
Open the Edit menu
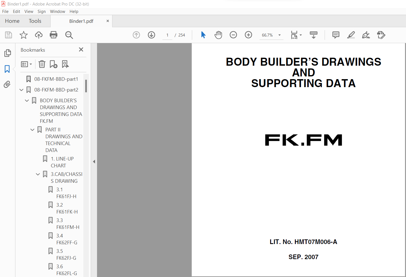click(16, 12)
